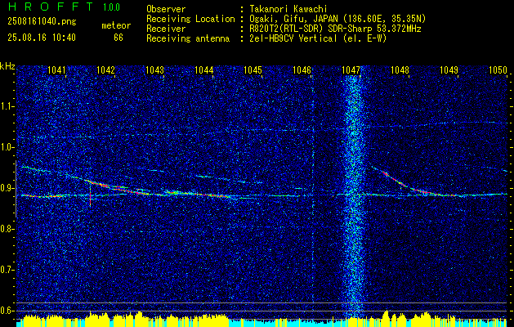The width and height of the screenshot is (514, 327).
Task: Click time axis label 1045
Action: coord(253,69)
